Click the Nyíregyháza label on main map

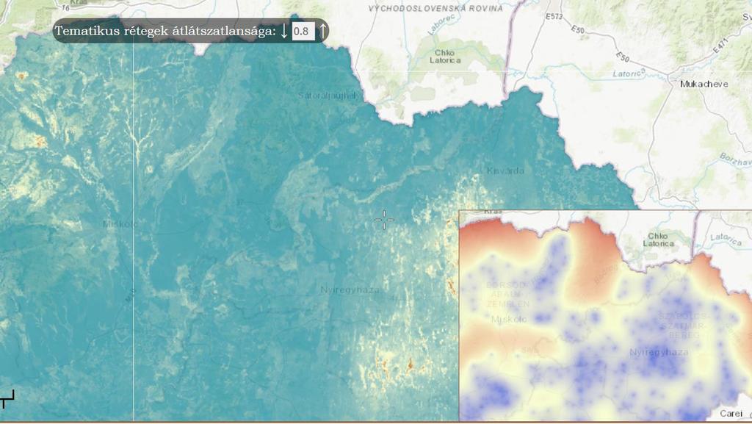350,290
